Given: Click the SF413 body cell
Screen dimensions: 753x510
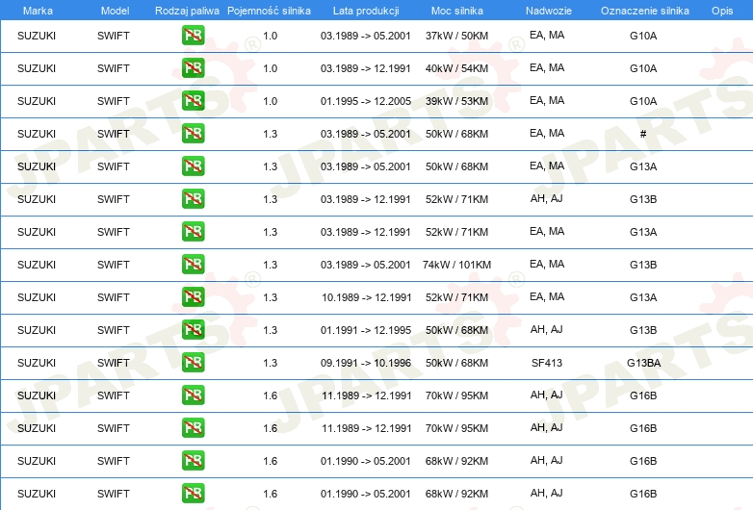Looking at the screenshot, I should pyautogui.click(x=547, y=363).
